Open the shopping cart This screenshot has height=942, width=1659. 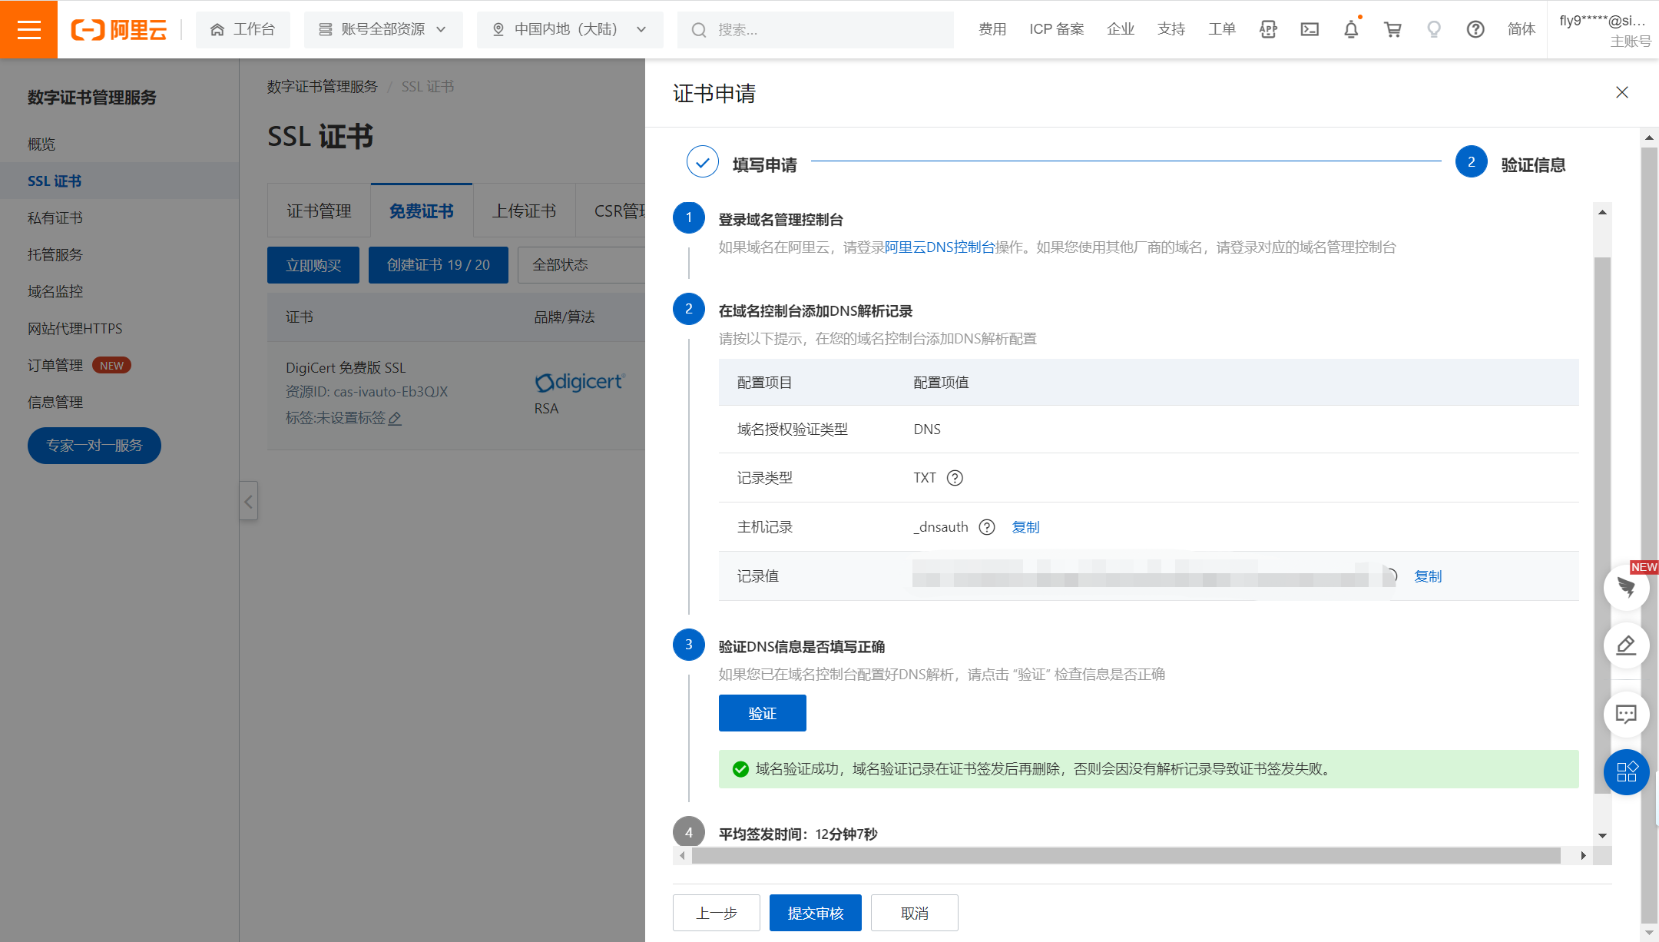[x=1392, y=29]
